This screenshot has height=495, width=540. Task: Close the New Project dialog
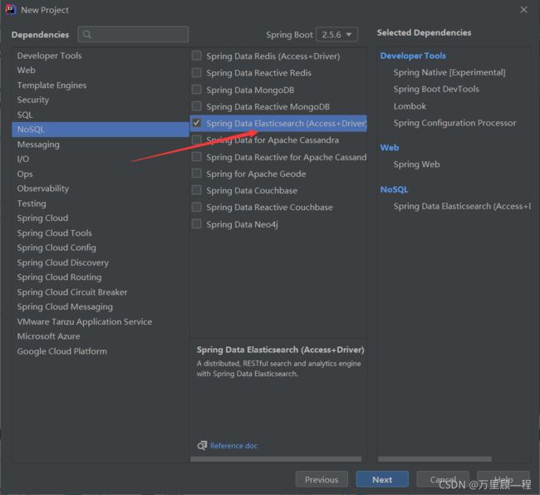523,10
